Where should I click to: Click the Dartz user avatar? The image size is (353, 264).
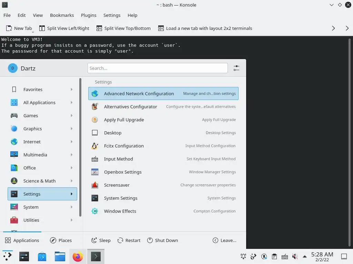click(13, 68)
